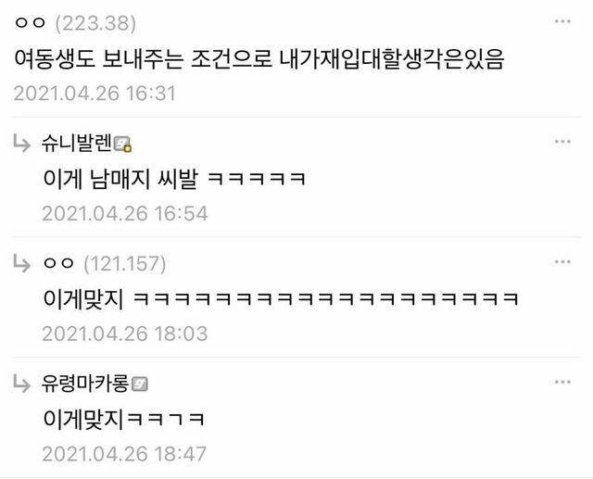This screenshot has width=593, height=479.
Task: Click the reply 이게맞지 with the long ㅋ string
Action: click(x=281, y=298)
